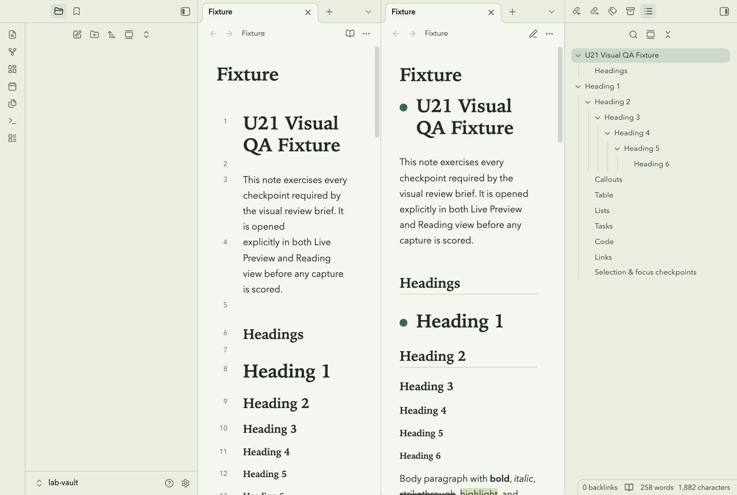Click the new folder icon in file explorer

point(94,35)
